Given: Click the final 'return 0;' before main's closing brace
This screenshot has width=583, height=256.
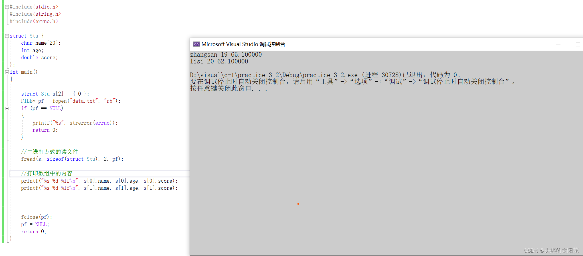Looking at the screenshot, I should (x=34, y=232).
